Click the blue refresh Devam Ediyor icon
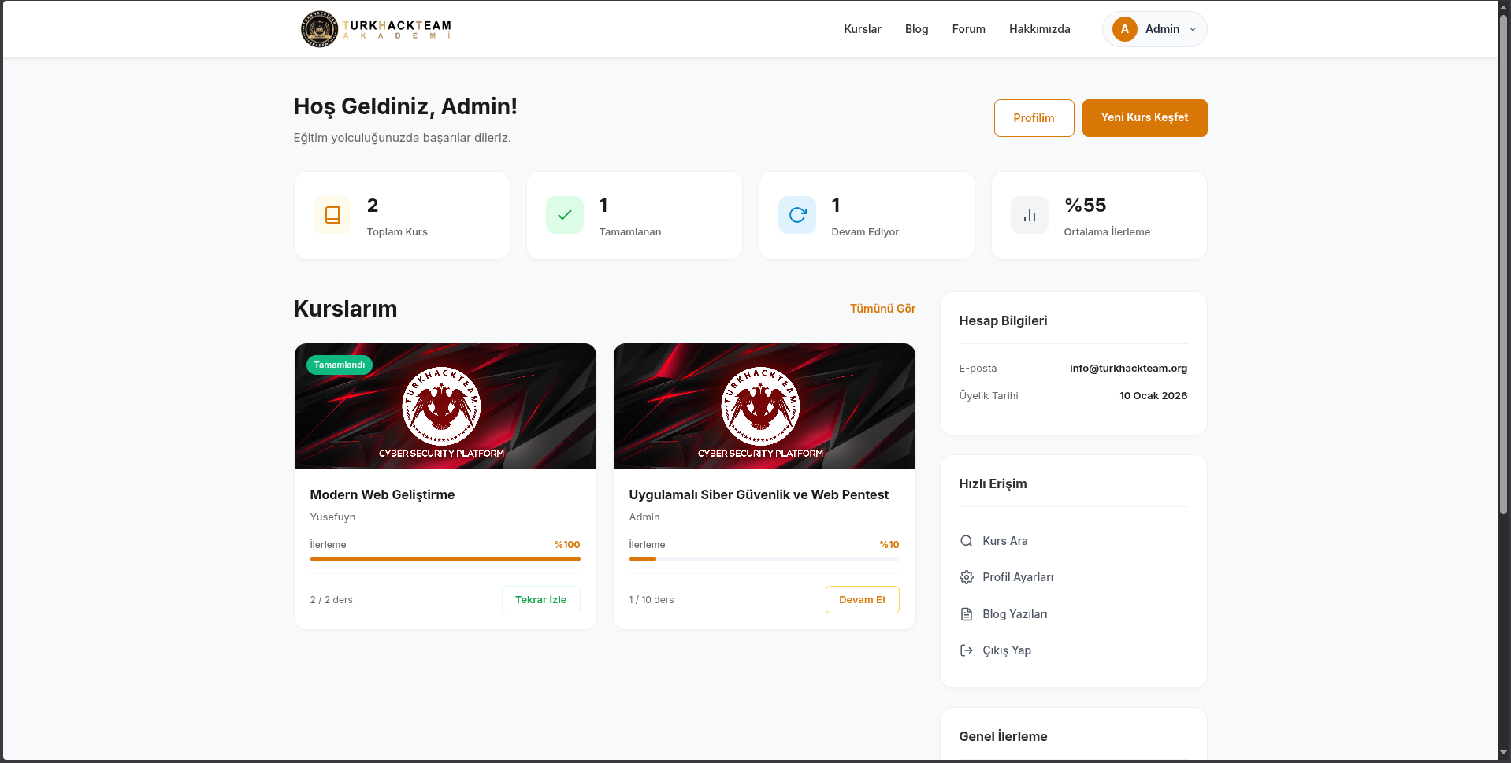Image resolution: width=1511 pixels, height=763 pixels. 797,215
